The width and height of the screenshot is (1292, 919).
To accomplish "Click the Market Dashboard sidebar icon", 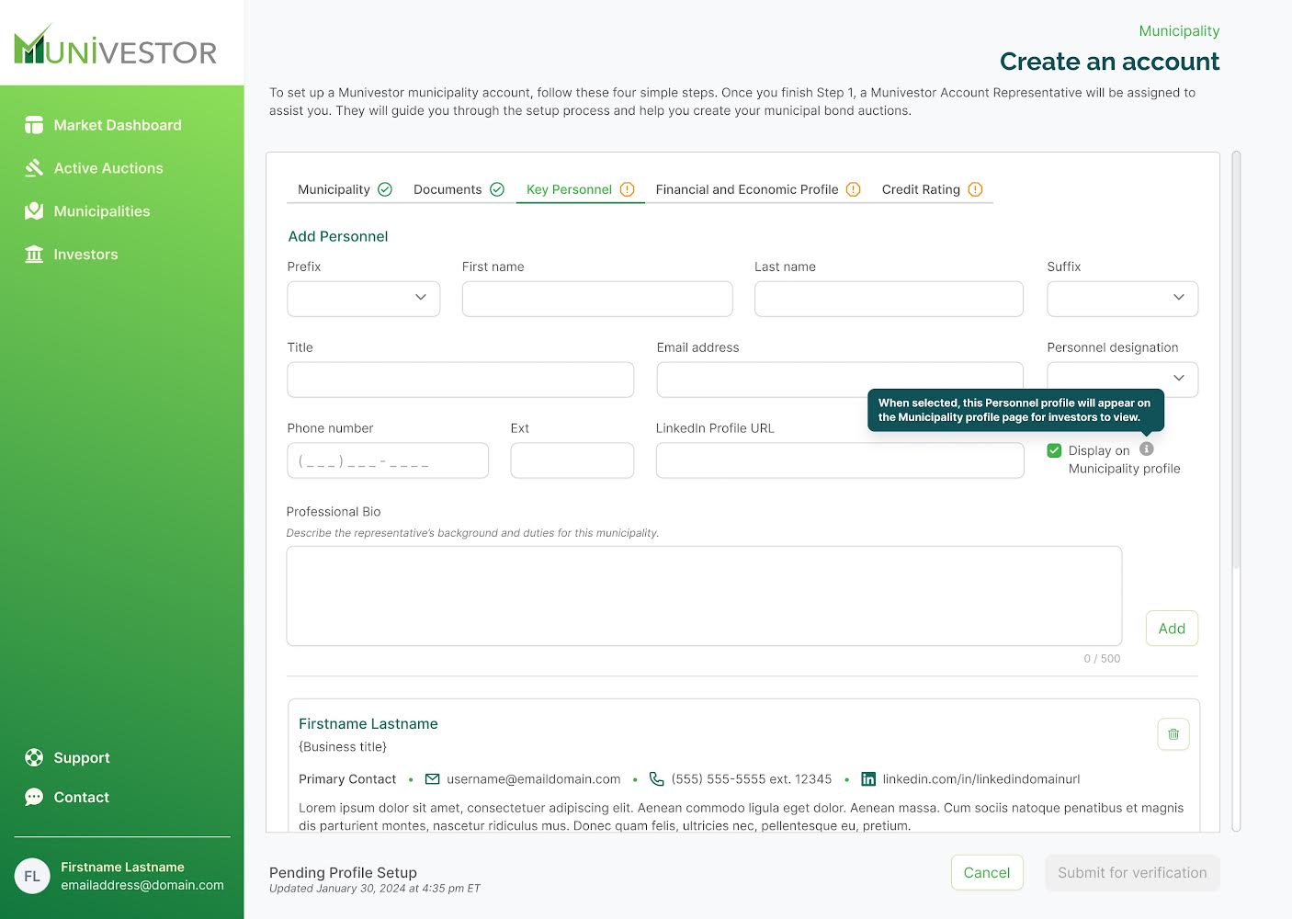I will (x=34, y=125).
